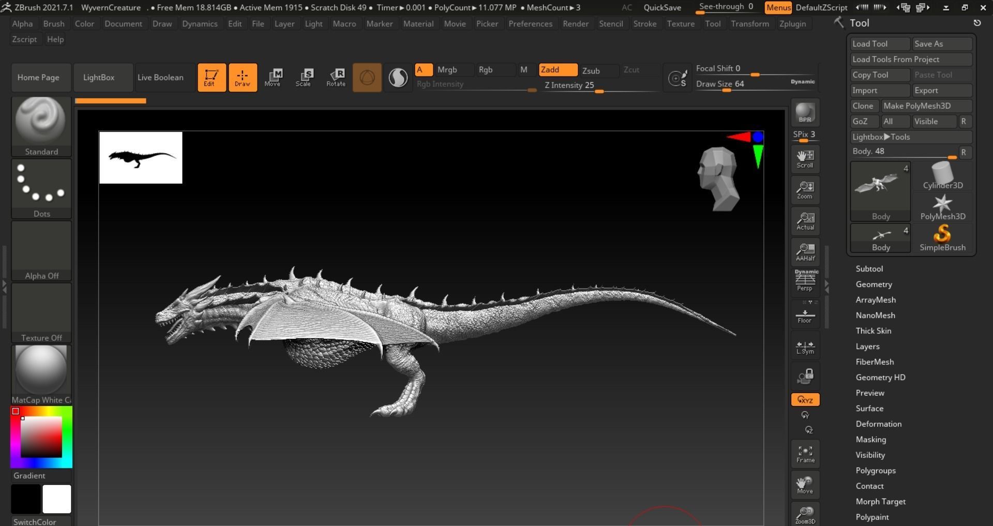This screenshot has height=526, width=993.
Task: Click the AAHalf view icon
Action: coord(805,252)
